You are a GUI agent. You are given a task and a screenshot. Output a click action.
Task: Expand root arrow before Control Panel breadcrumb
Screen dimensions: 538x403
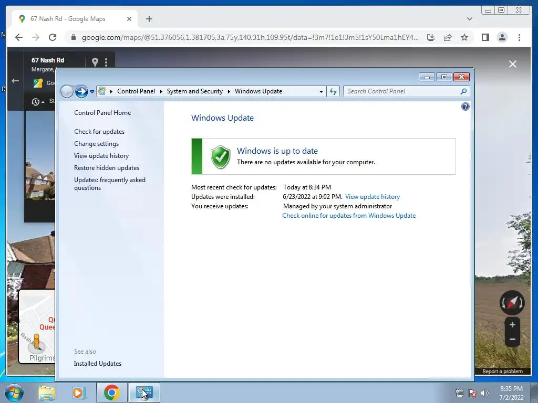pos(111,91)
